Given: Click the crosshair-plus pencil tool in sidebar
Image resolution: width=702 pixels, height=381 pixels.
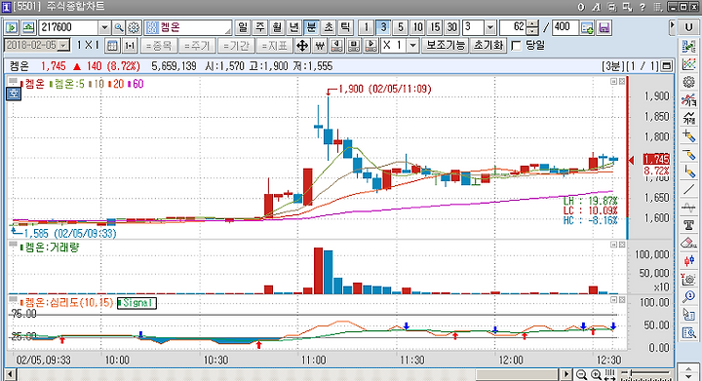Looking at the screenshot, I should pos(688,135).
